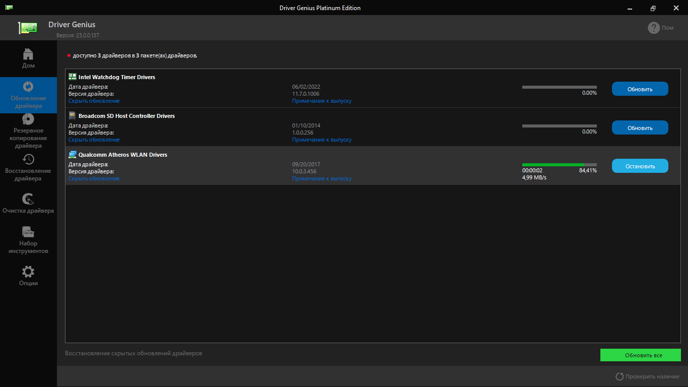The width and height of the screenshot is (688, 387).
Task: Click the 84,41% progress value
Action: (x=588, y=170)
